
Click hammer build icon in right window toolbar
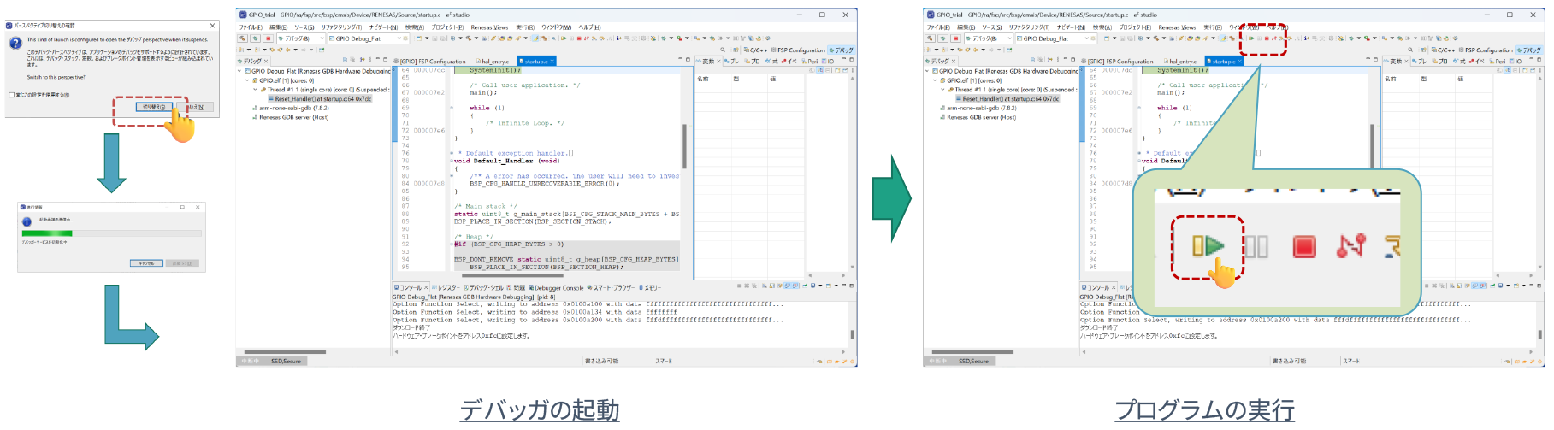[x=931, y=38]
